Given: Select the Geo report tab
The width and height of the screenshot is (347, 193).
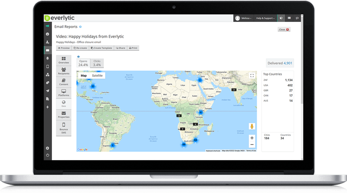Looking at the screenshot, I should point(64,104).
